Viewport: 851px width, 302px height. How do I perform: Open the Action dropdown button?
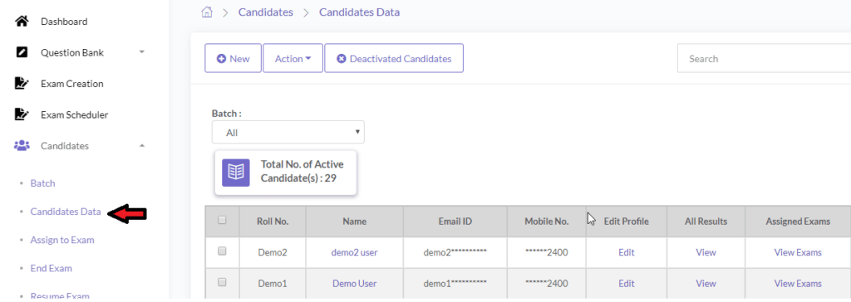(x=293, y=59)
